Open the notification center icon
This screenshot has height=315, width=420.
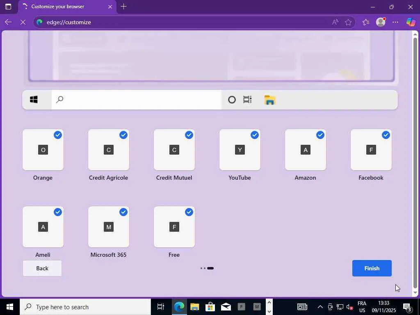coord(407,307)
